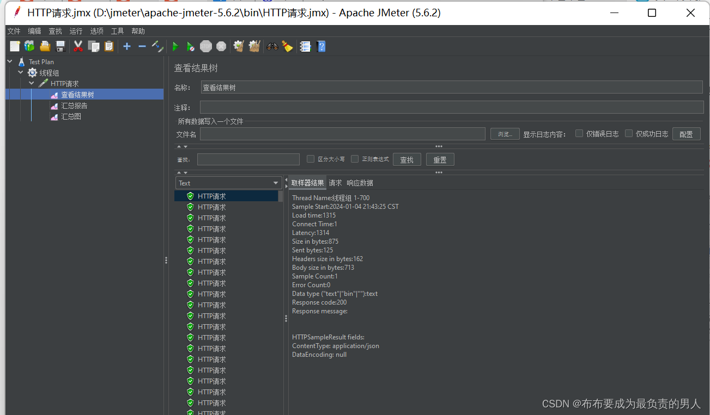Select 查看结果树 in the test tree
This screenshot has width=710, height=415.
click(77, 95)
